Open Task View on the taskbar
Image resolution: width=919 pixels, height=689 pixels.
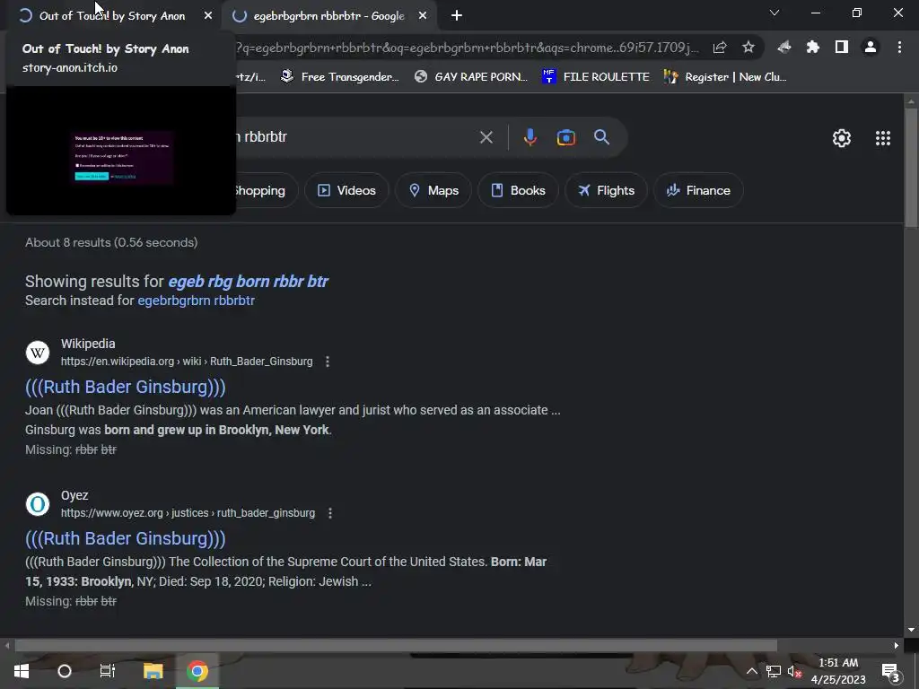[108, 671]
